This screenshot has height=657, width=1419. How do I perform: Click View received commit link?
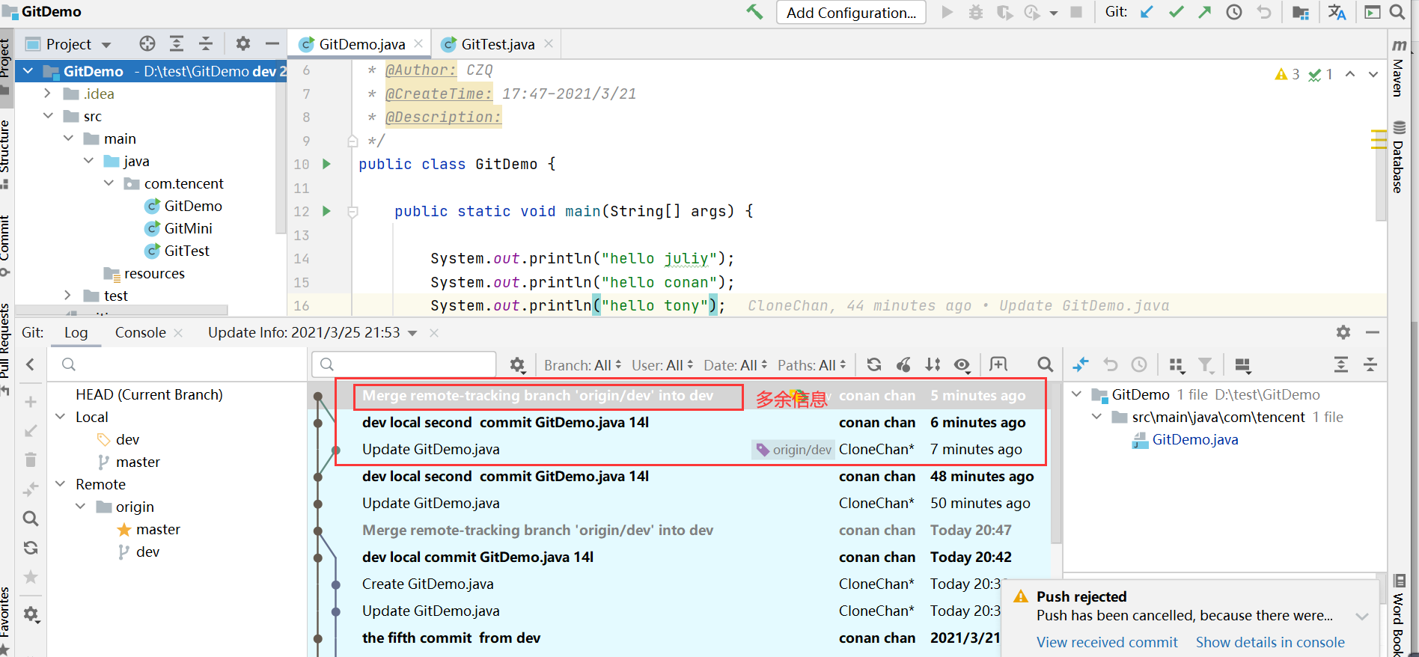tap(1107, 642)
